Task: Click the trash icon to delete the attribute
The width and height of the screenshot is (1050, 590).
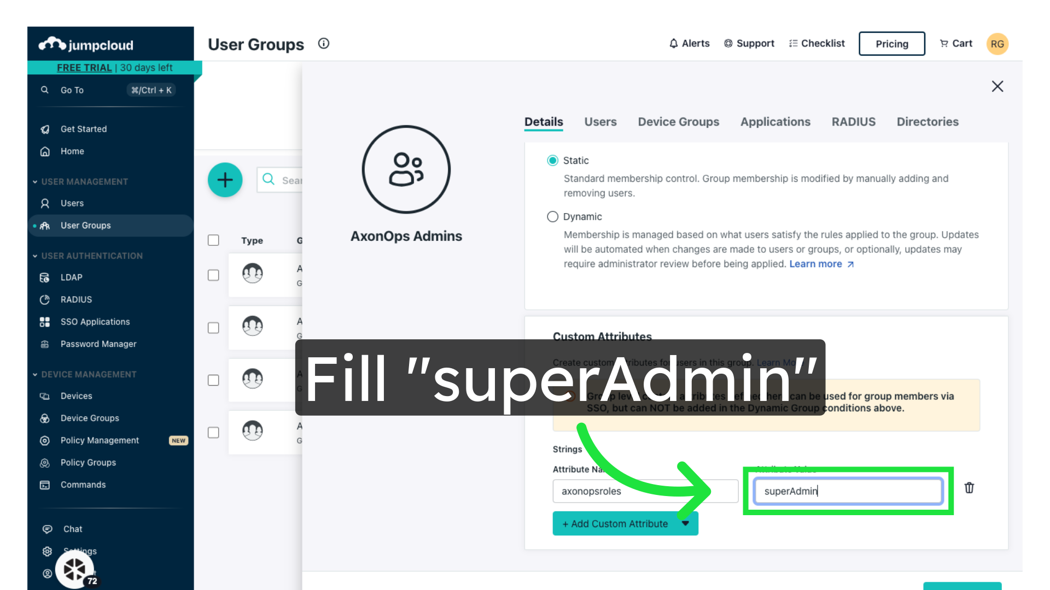Action: tap(969, 488)
